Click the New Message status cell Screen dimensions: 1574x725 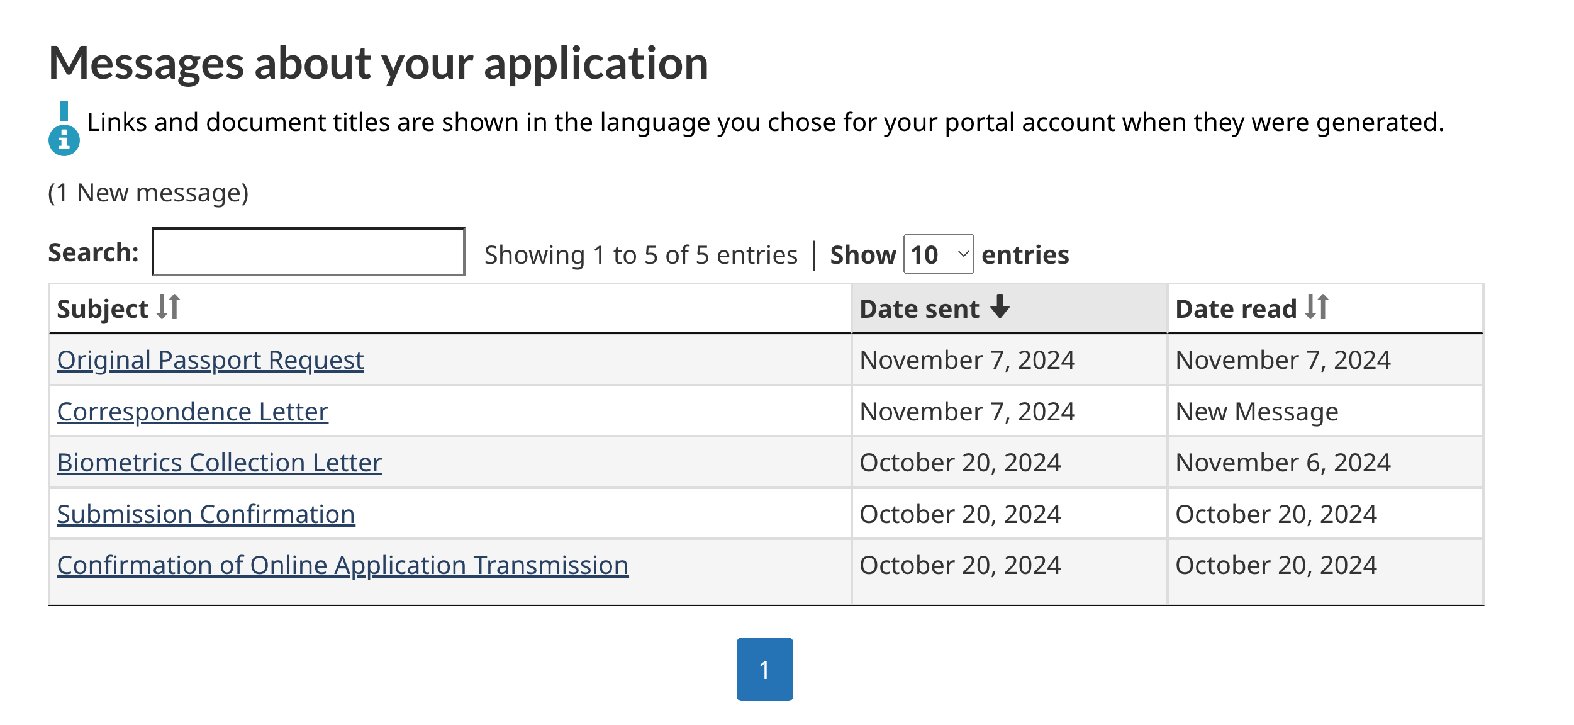pyautogui.click(x=1256, y=412)
